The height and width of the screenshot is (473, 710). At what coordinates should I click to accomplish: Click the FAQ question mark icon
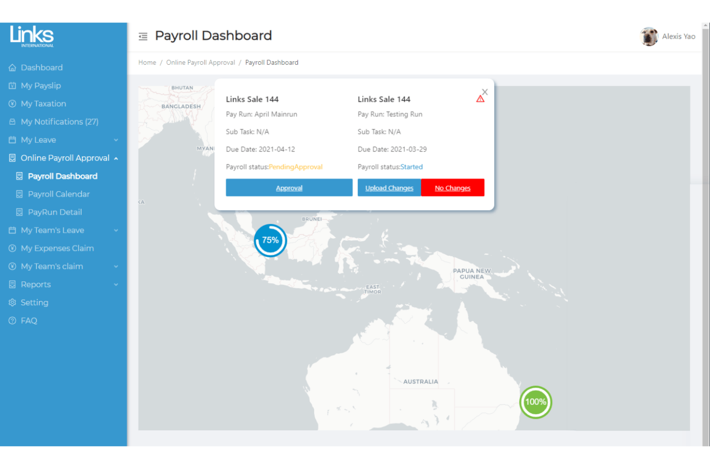pyautogui.click(x=12, y=321)
